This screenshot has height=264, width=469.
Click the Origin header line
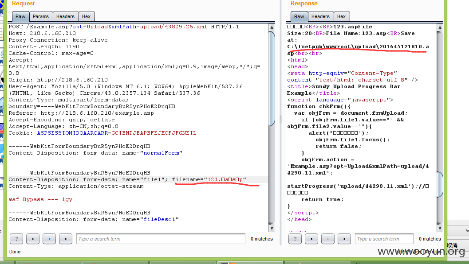coord(58,80)
